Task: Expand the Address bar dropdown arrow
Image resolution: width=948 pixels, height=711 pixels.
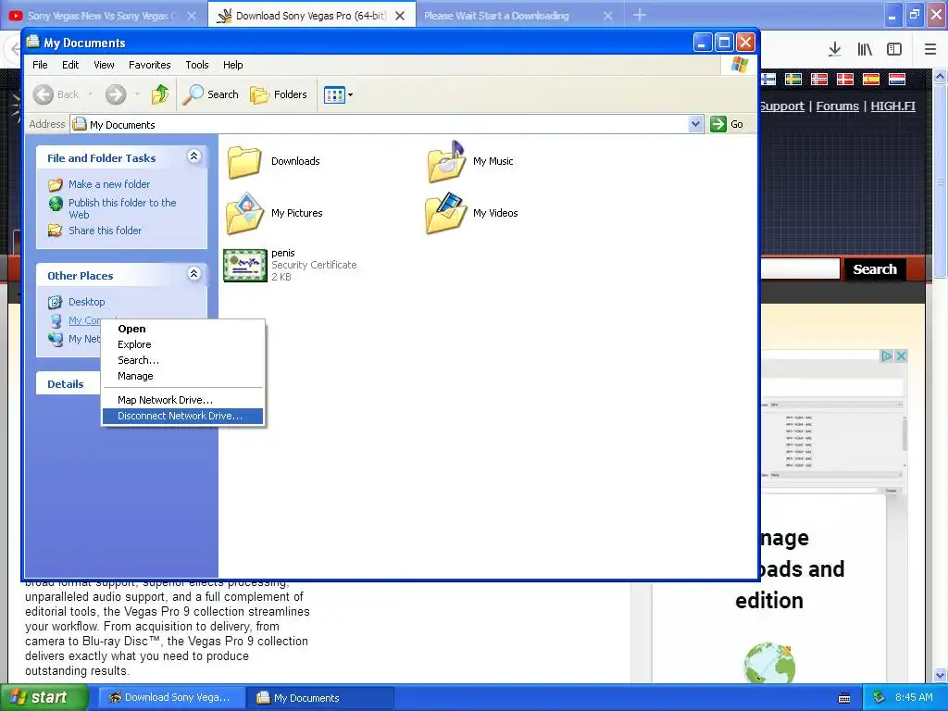Action: tap(695, 124)
